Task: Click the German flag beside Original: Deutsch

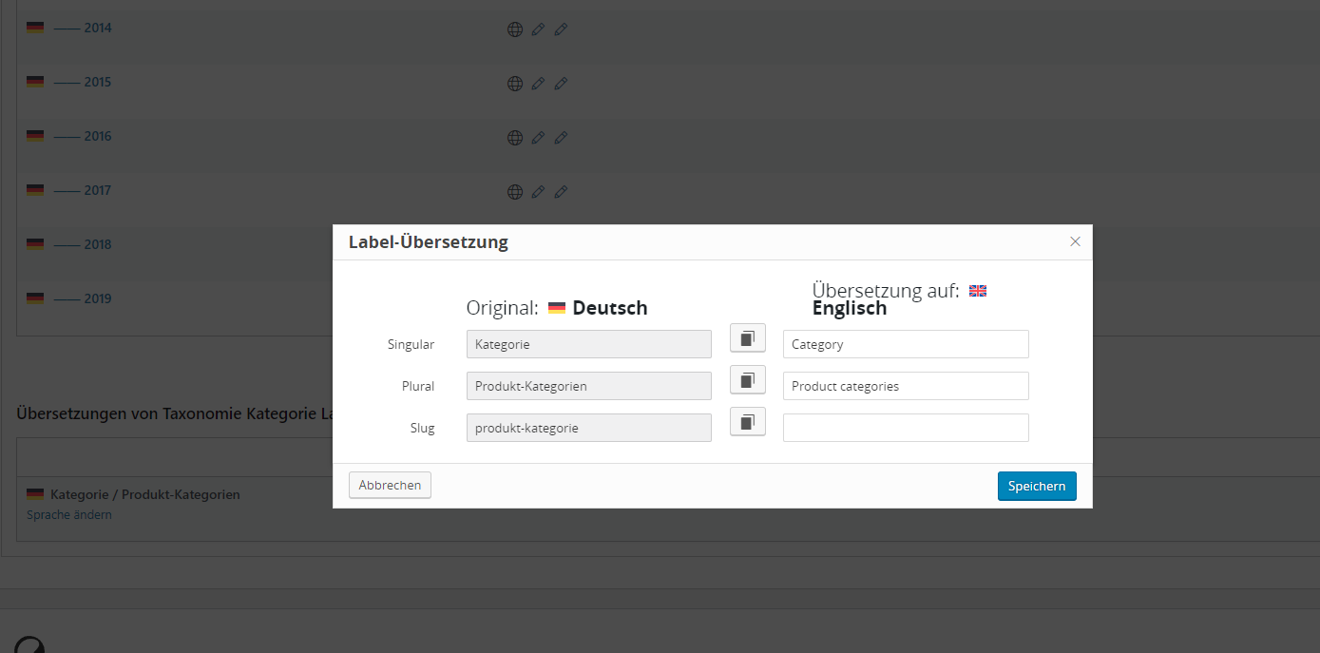Action: tap(557, 308)
